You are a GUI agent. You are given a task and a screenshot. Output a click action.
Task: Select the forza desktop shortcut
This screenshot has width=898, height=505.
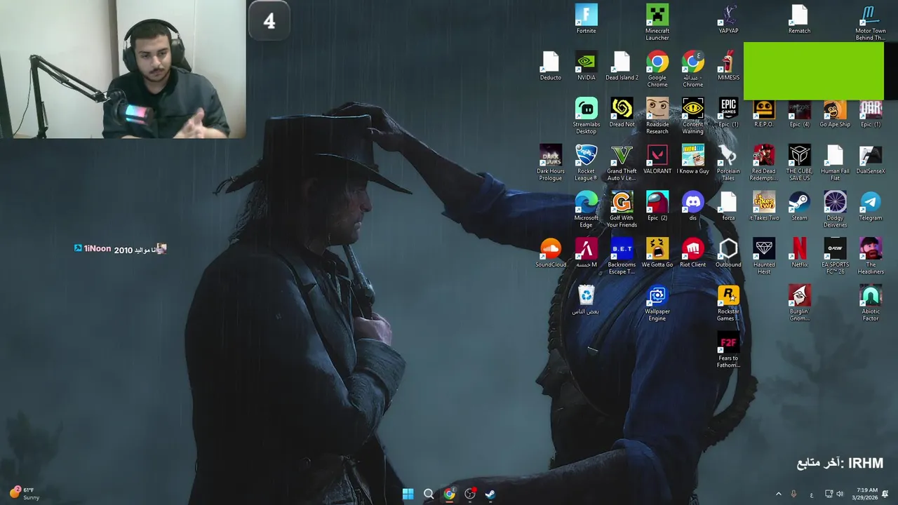point(728,206)
